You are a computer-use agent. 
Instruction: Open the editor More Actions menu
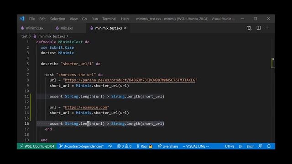[268, 28]
